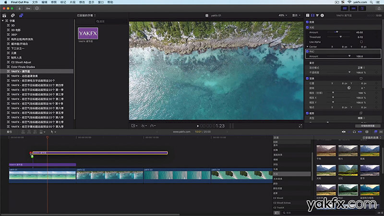Toggle the timeline panel layout button
Screen dimensions: 384x216
(353, 8)
